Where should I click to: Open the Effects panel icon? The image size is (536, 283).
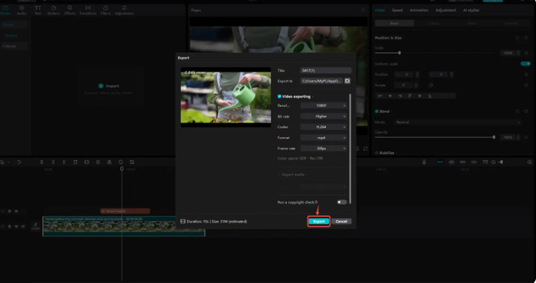(x=70, y=9)
